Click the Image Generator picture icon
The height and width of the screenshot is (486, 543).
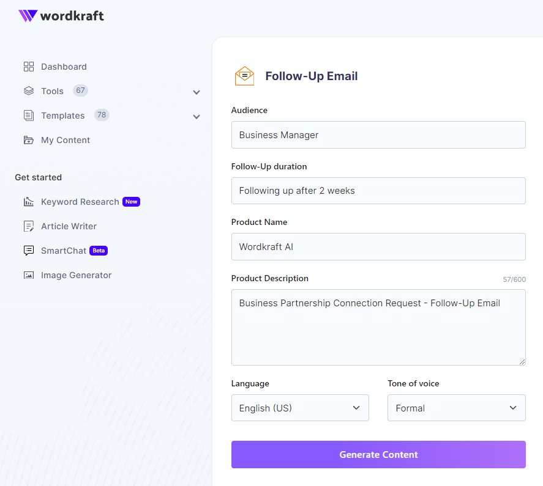click(x=29, y=275)
